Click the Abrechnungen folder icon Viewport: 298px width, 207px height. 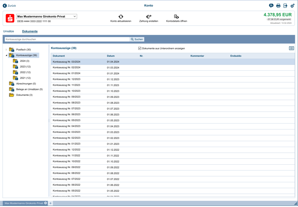pos(12,84)
